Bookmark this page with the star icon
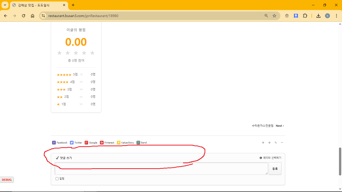The width and height of the screenshot is (342, 192). pyautogui.click(x=274, y=16)
